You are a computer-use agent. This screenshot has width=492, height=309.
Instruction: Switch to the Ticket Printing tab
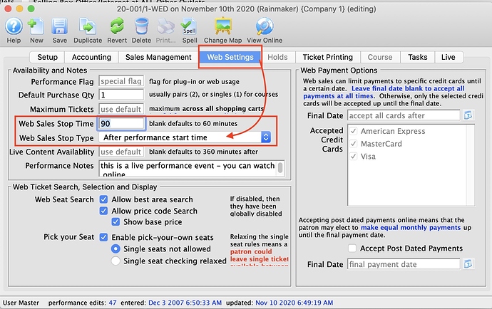pyautogui.click(x=327, y=57)
